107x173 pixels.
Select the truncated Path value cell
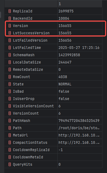[x=80, y=128]
